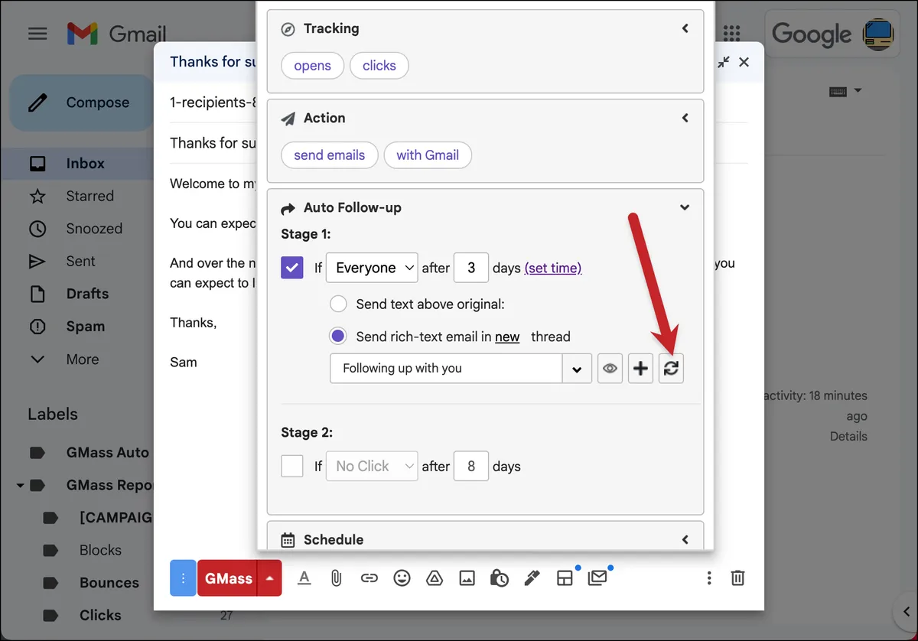Viewport: 918px width, 641px height.
Task: Open text formatting options icon
Action: (x=304, y=578)
